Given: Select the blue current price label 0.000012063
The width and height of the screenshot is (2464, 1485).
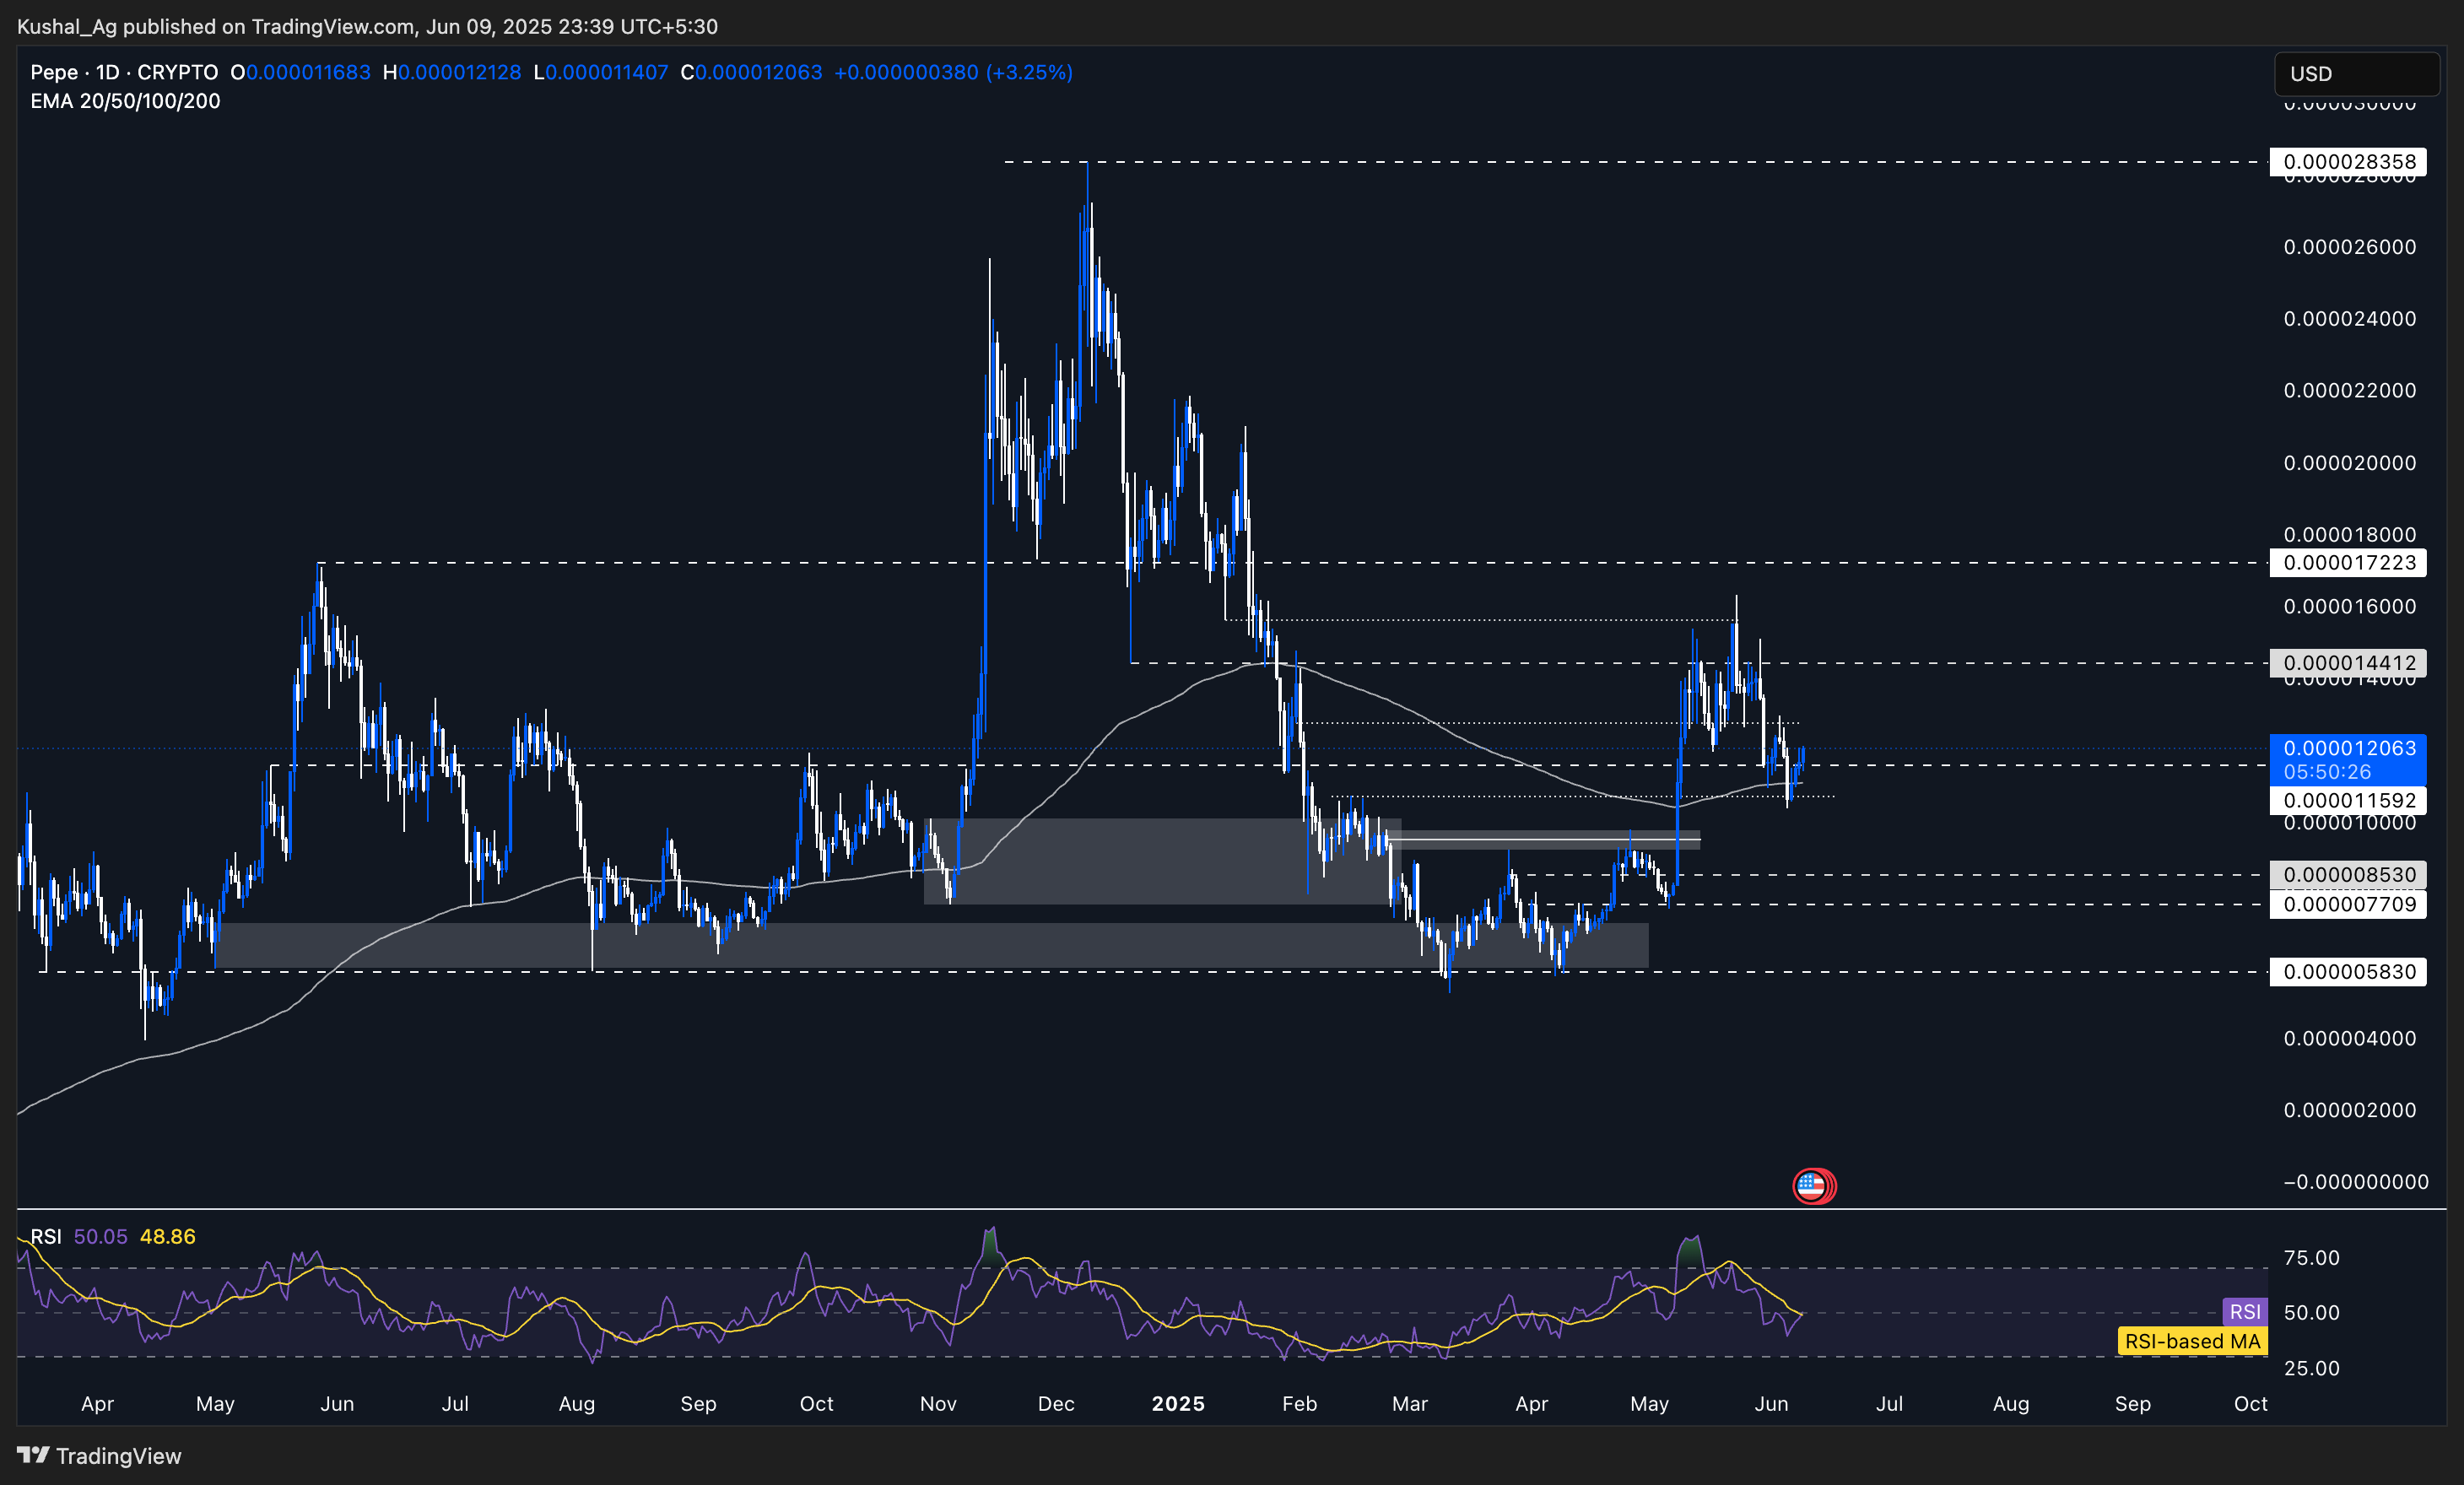Looking at the screenshot, I should (2348, 748).
